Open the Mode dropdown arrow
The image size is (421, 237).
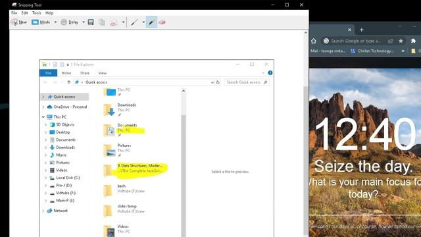pos(55,22)
